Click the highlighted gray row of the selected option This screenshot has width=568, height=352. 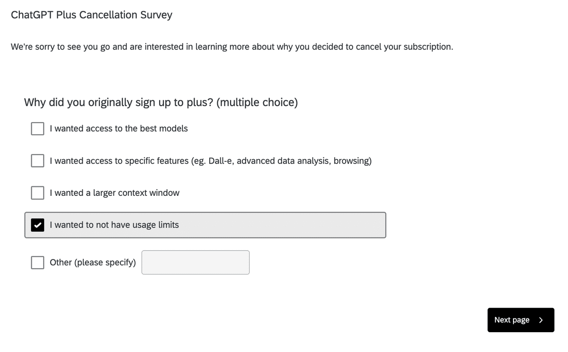pyautogui.click(x=205, y=225)
